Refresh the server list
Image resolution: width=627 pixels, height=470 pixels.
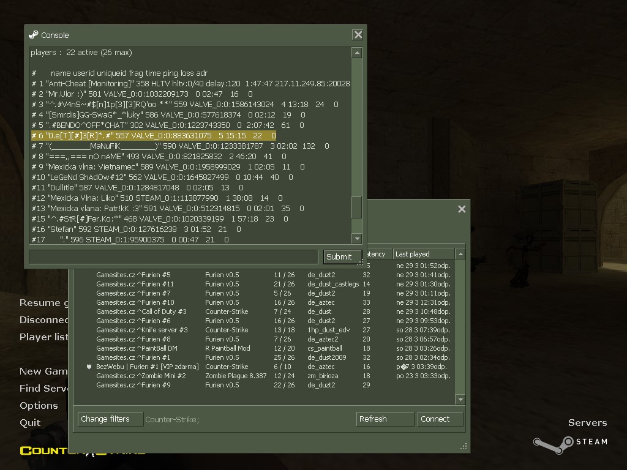(385, 419)
